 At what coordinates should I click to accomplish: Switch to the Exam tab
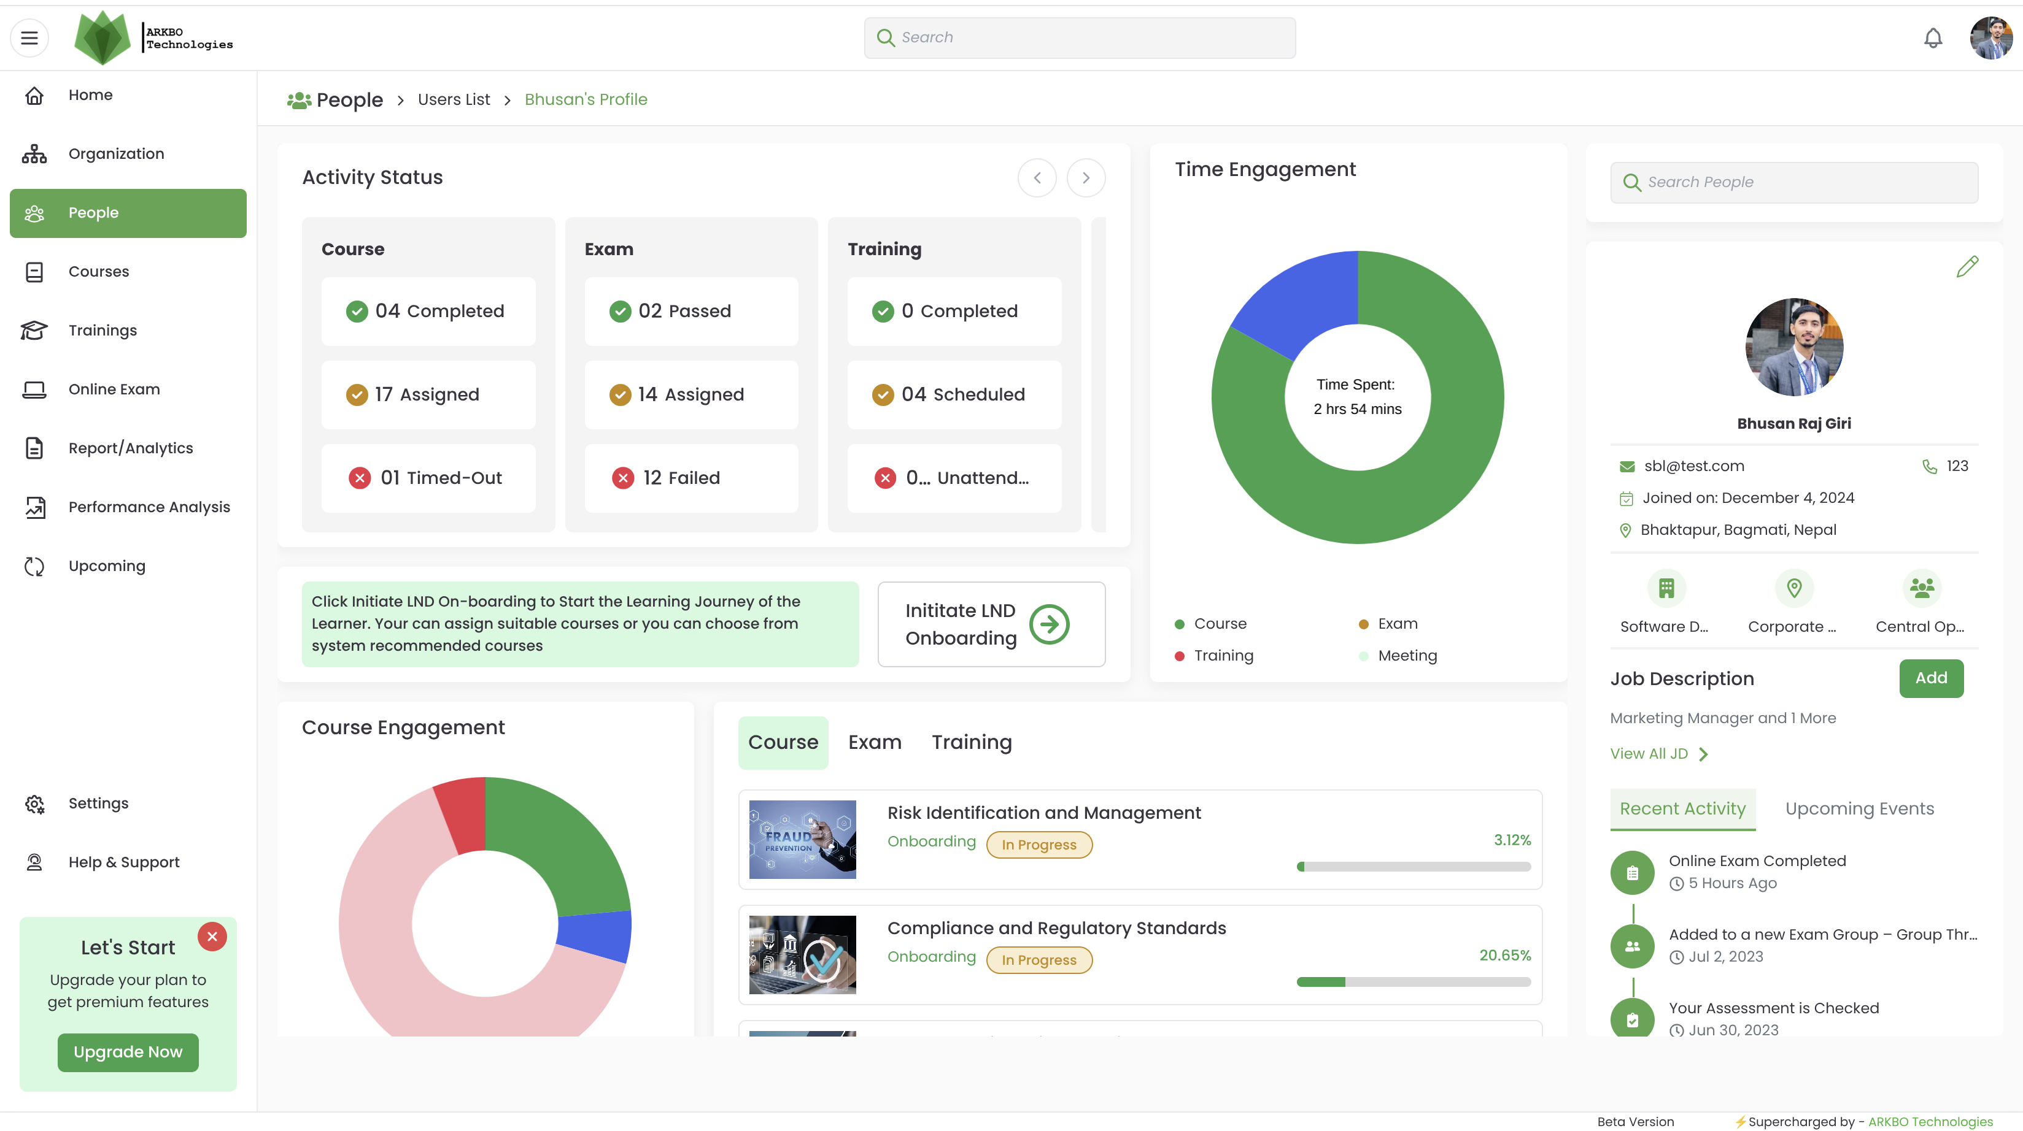[x=874, y=743]
